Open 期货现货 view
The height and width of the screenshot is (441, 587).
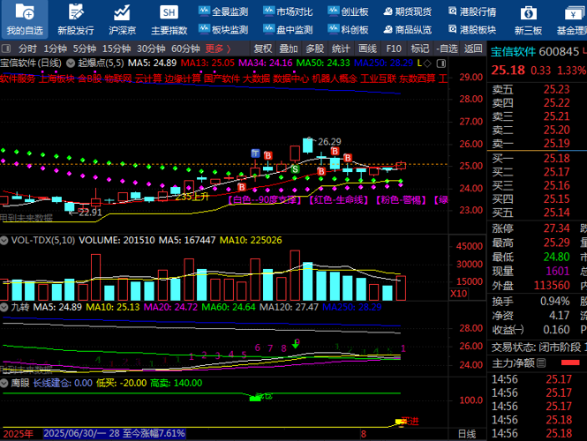click(408, 11)
